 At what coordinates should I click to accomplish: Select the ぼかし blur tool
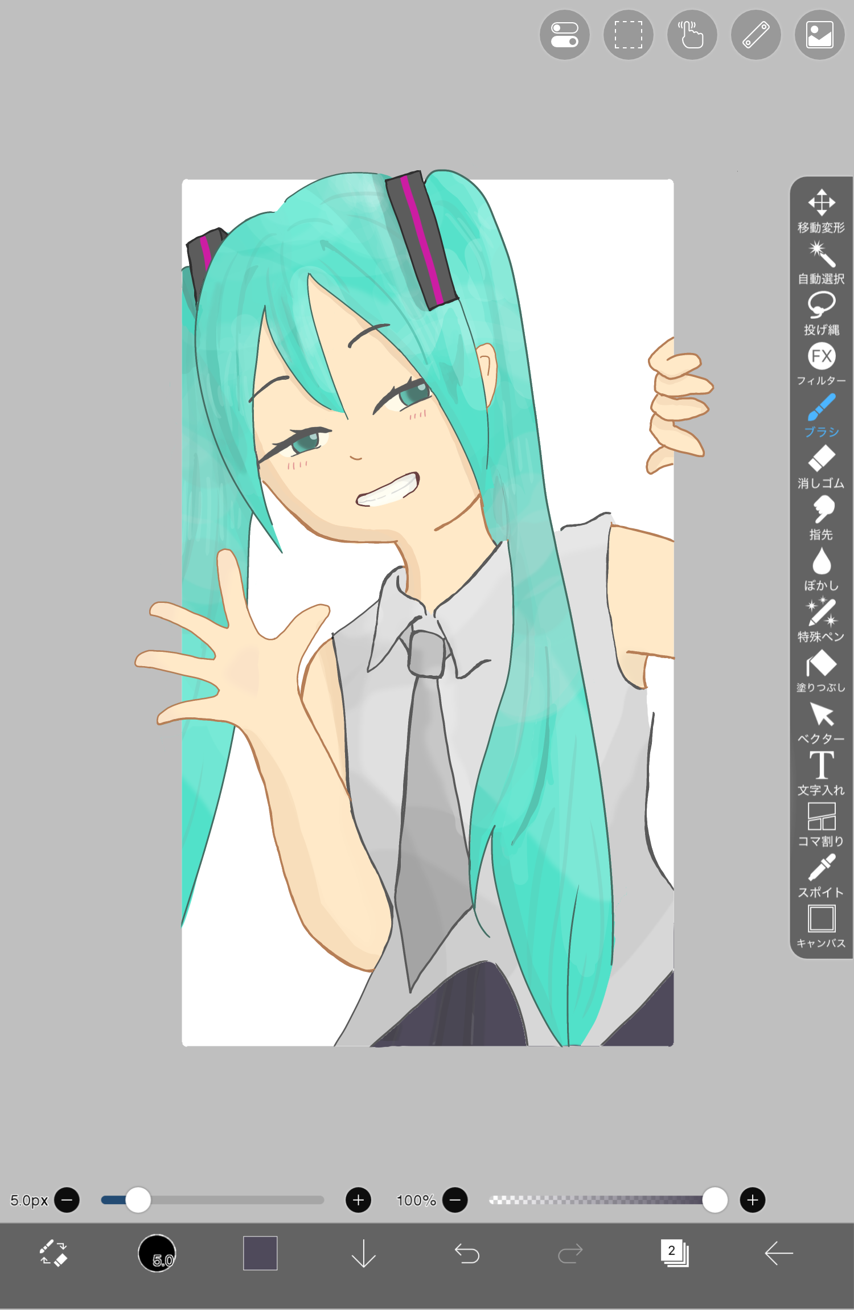[x=821, y=569]
